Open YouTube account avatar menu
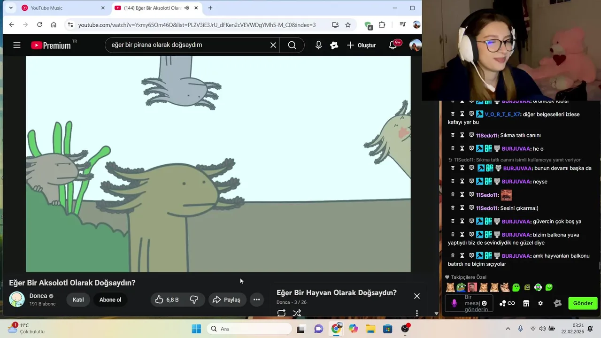The width and height of the screenshot is (601, 338). [x=415, y=45]
